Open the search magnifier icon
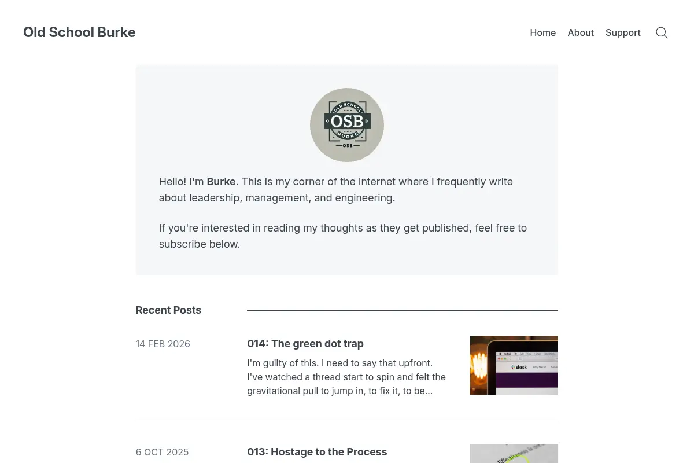Screen dimensions: 694x463 click(x=662, y=33)
